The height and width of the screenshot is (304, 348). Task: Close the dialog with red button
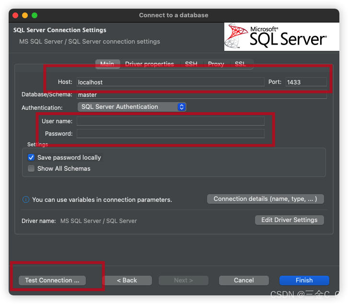15,15
